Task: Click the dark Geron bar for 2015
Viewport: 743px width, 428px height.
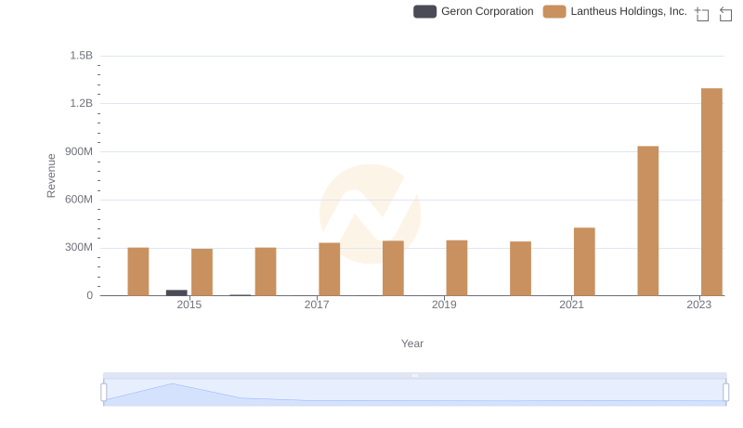Action: click(176, 292)
